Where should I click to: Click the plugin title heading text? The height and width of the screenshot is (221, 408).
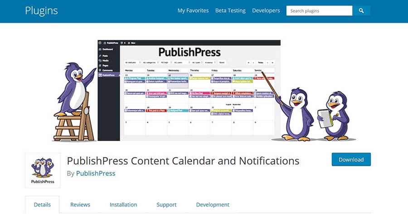coord(183,161)
